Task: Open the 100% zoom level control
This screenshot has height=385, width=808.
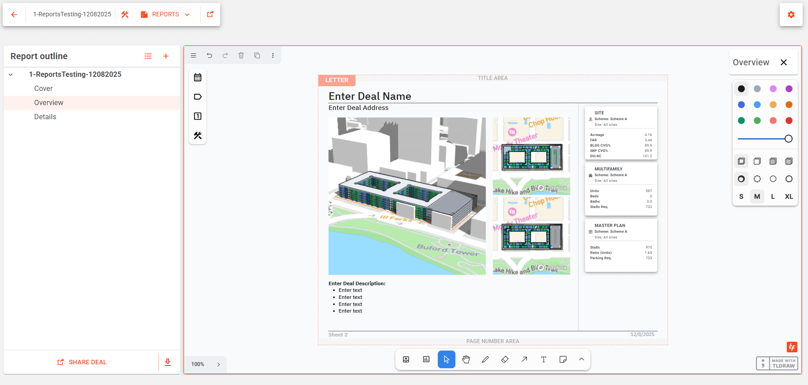Action: 198,364
